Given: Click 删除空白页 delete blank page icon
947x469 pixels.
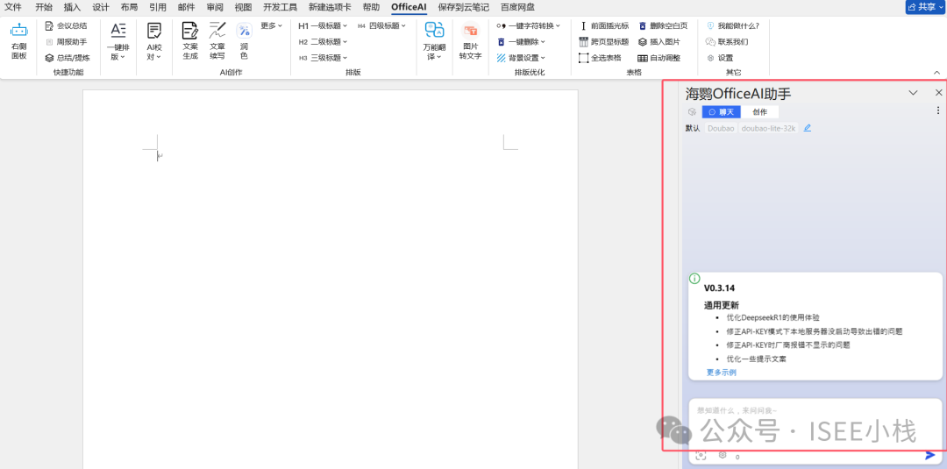Looking at the screenshot, I should (x=643, y=26).
